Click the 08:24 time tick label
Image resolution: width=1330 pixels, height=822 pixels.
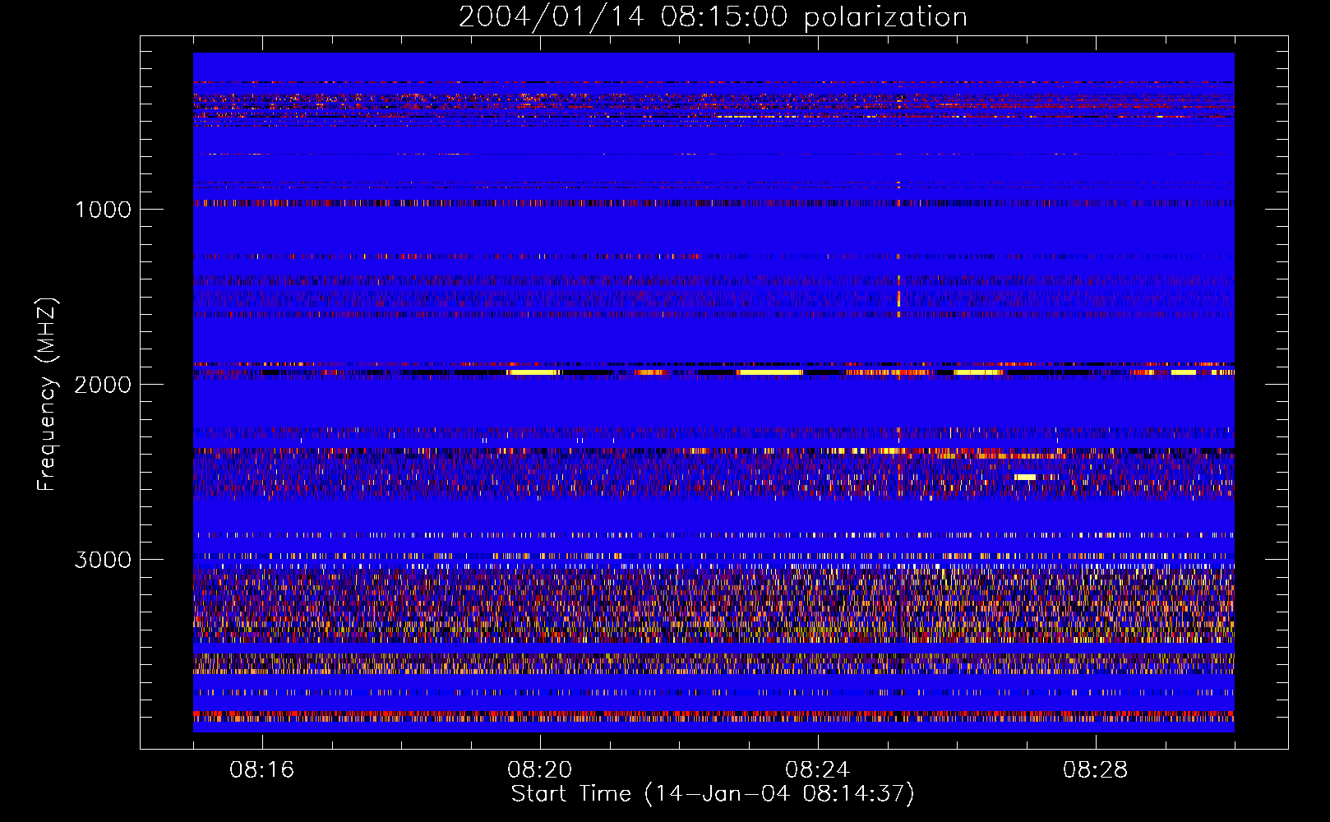pos(818,770)
